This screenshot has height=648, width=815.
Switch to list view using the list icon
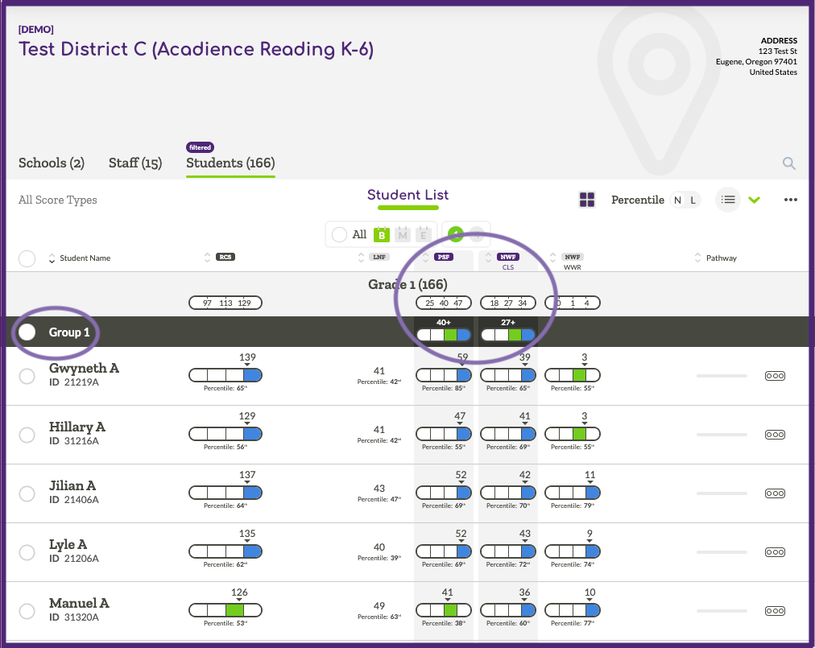[727, 199]
